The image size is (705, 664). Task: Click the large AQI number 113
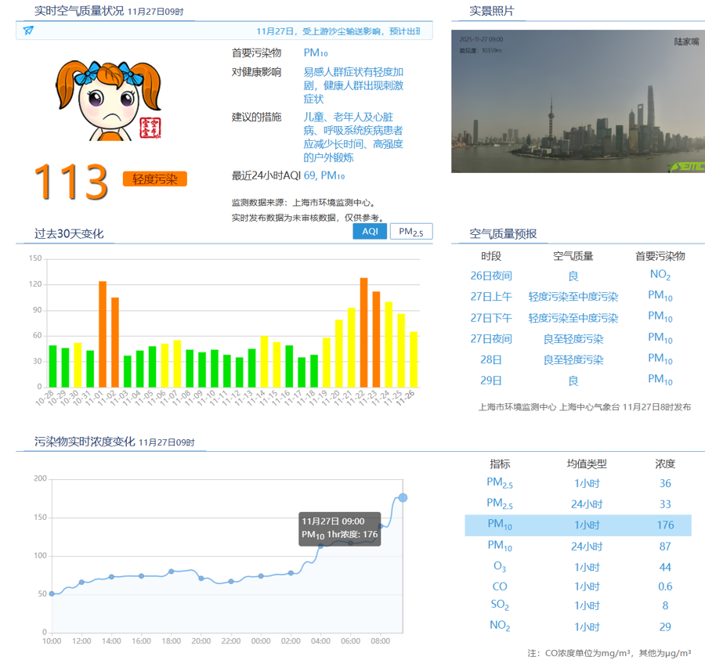(70, 182)
